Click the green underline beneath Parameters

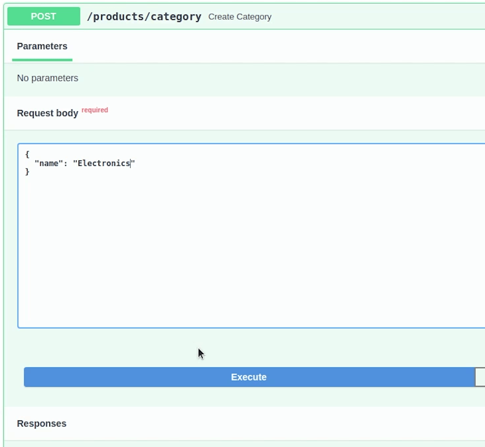click(x=42, y=60)
